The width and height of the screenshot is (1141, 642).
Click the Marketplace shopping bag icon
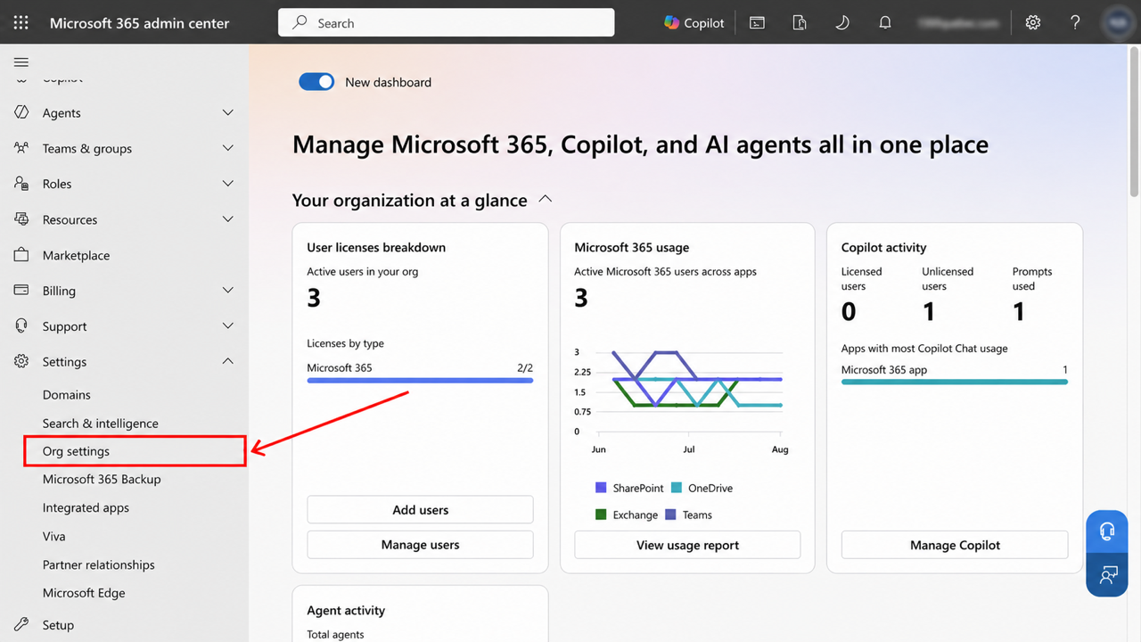pos(21,255)
